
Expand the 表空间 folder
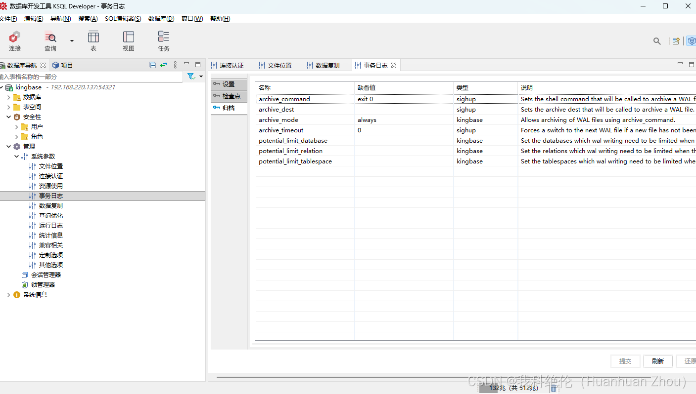(x=8, y=107)
